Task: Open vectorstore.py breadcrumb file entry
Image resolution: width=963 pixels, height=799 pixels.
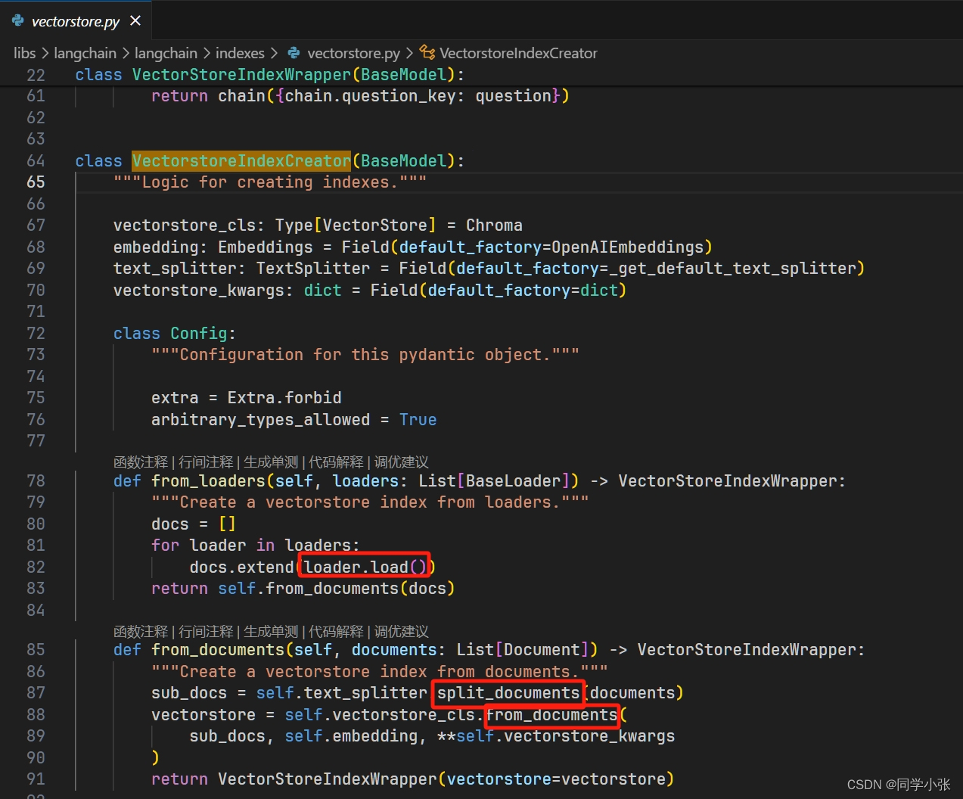Action: (x=353, y=53)
